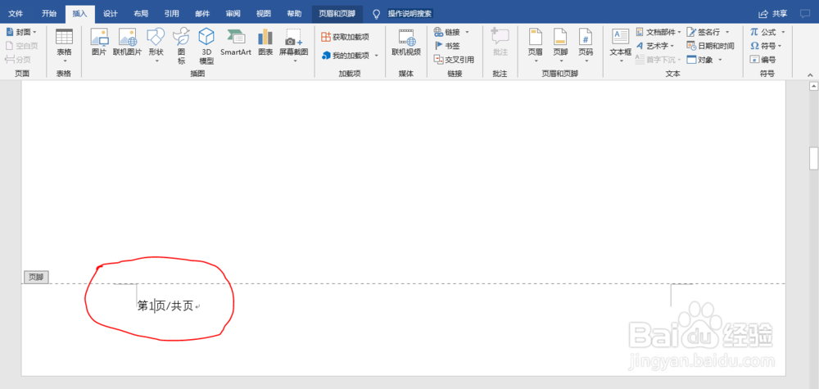Image resolution: width=819 pixels, height=389 pixels.
Task: Click the 编号 number button
Action: (x=762, y=60)
